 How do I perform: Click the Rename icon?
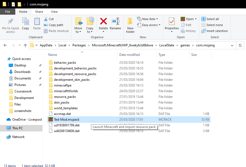(x=116, y=21)
